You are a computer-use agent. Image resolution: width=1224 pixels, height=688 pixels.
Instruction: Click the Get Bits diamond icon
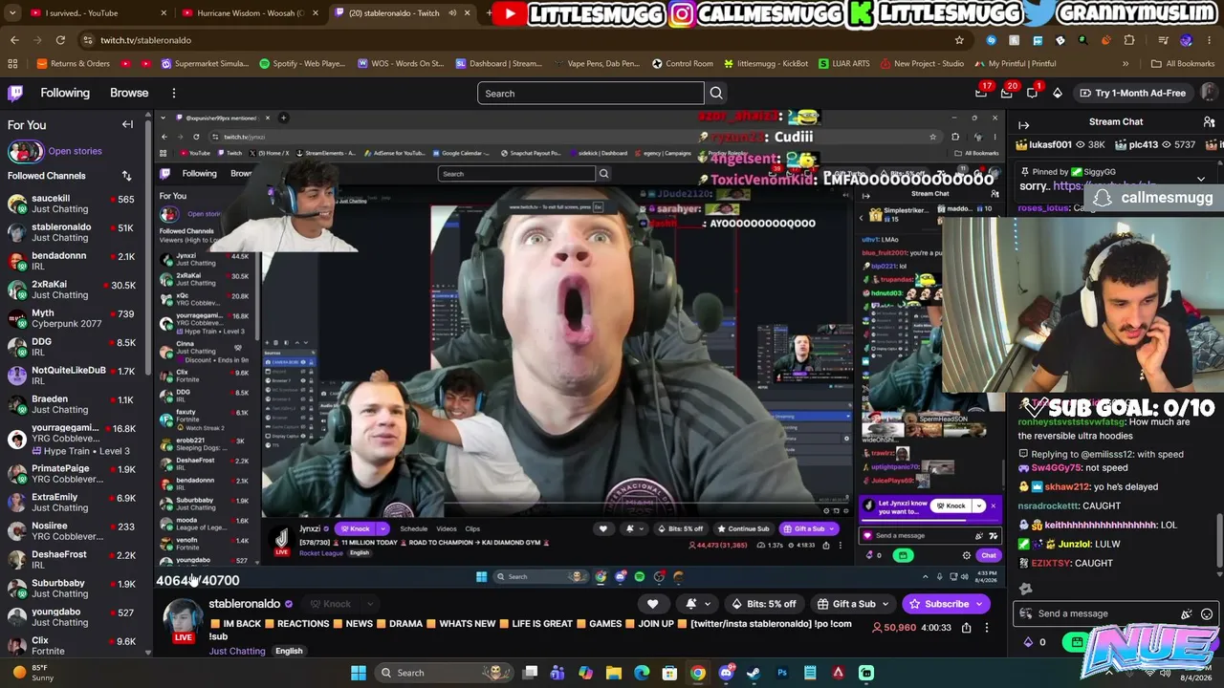click(x=1057, y=93)
